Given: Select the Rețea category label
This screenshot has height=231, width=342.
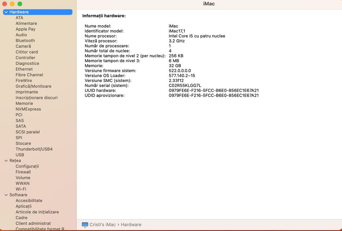Looking at the screenshot, I should (15, 161).
